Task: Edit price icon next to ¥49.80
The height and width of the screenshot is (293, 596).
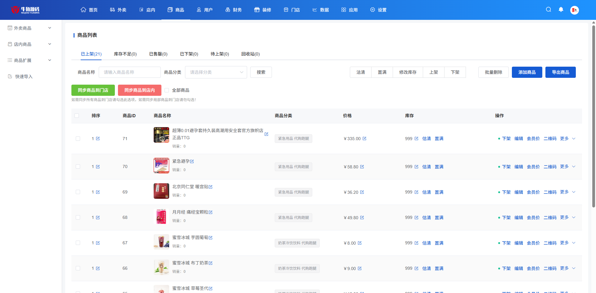Action: coord(362,218)
